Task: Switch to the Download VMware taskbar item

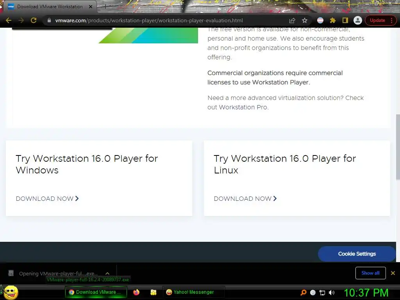Action: coord(96,292)
